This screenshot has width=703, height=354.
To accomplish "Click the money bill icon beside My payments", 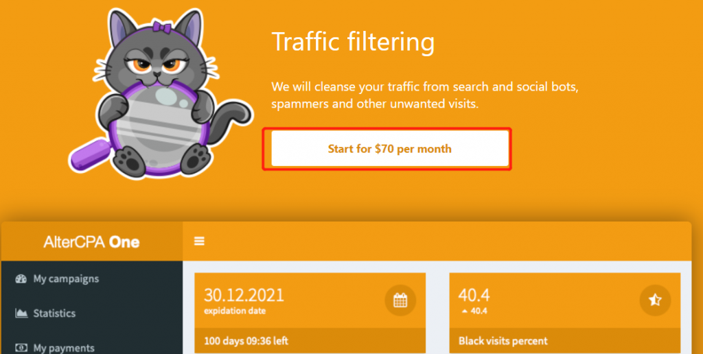I will pyautogui.click(x=21, y=348).
